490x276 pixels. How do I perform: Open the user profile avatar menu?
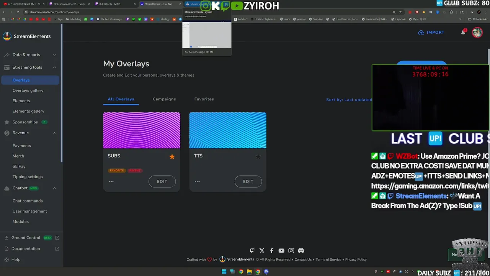click(x=477, y=32)
